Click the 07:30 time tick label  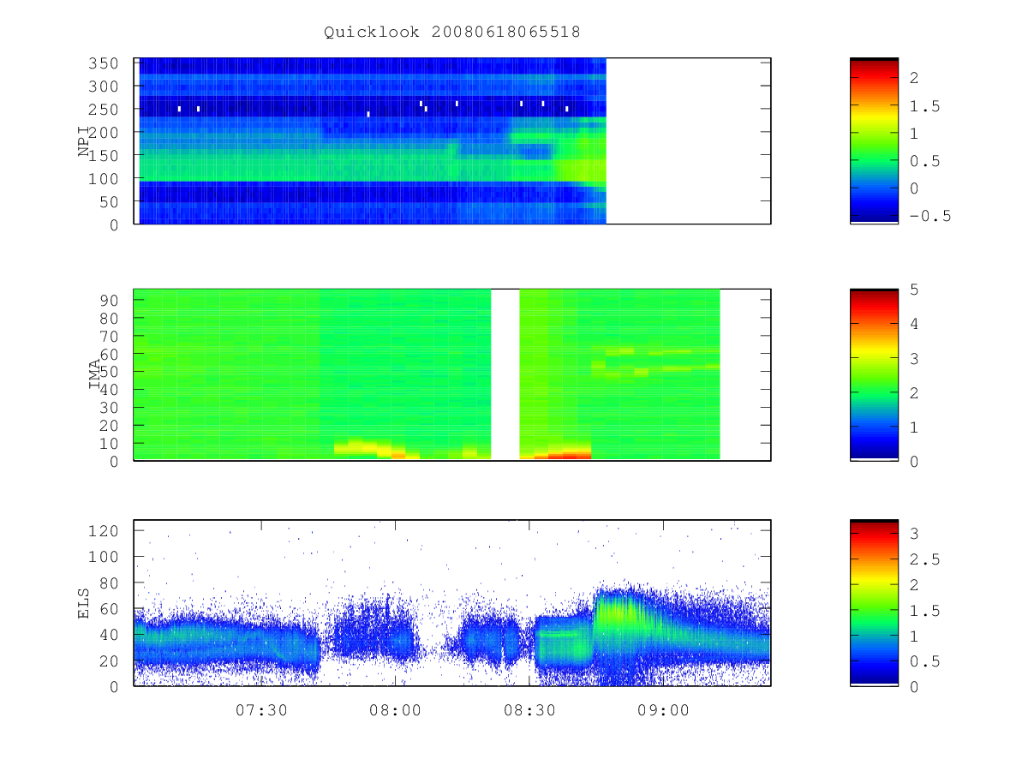(x=261, y=710)
